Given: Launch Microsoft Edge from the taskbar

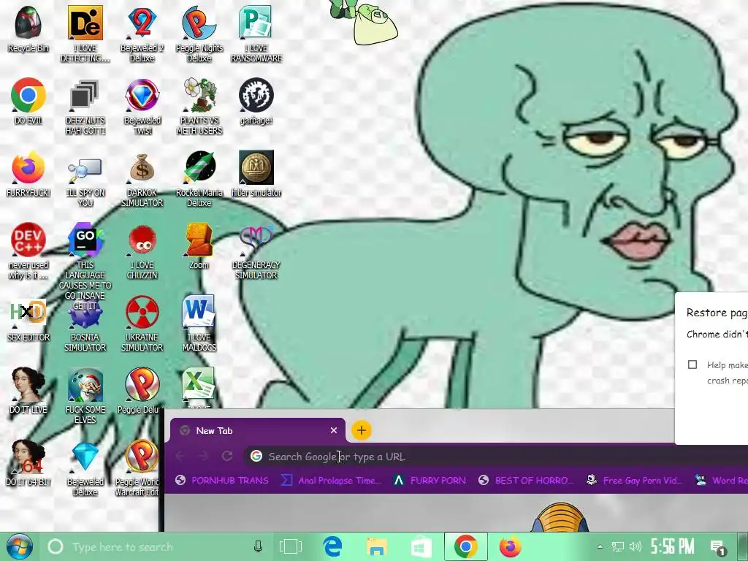Looking at the screenshot, I should pyautogui.click(x=332, y=546).
